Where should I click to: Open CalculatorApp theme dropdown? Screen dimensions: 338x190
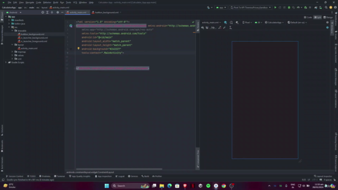click(274, 22)
